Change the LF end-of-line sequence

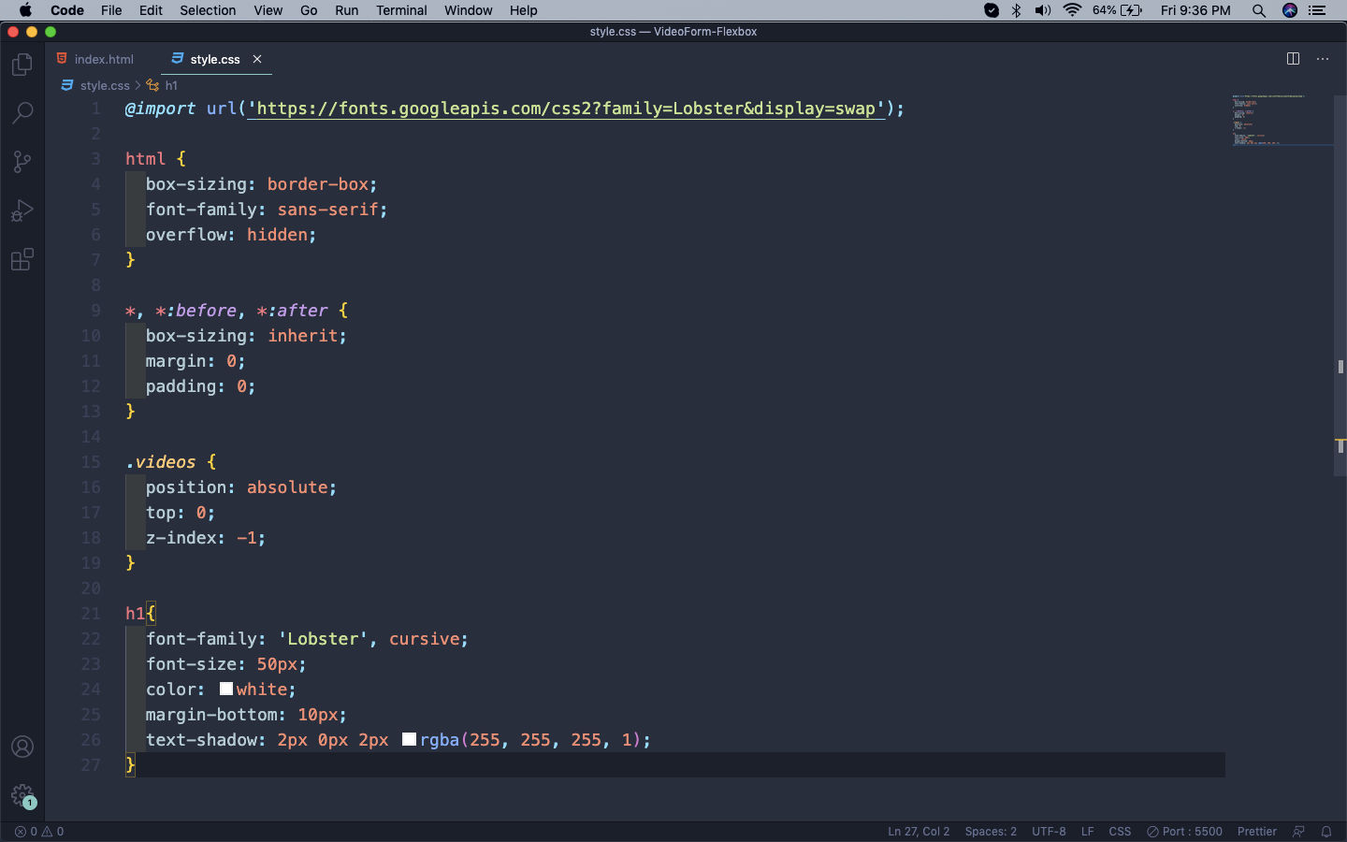tap(1087, 832)
